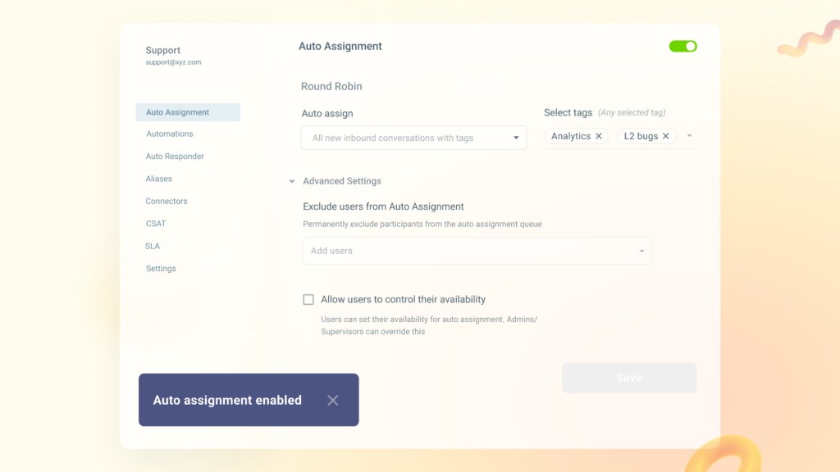Open the Add users dropdown
The width and height of the screenshot is (840, 472).
click(x=477, y=251)
